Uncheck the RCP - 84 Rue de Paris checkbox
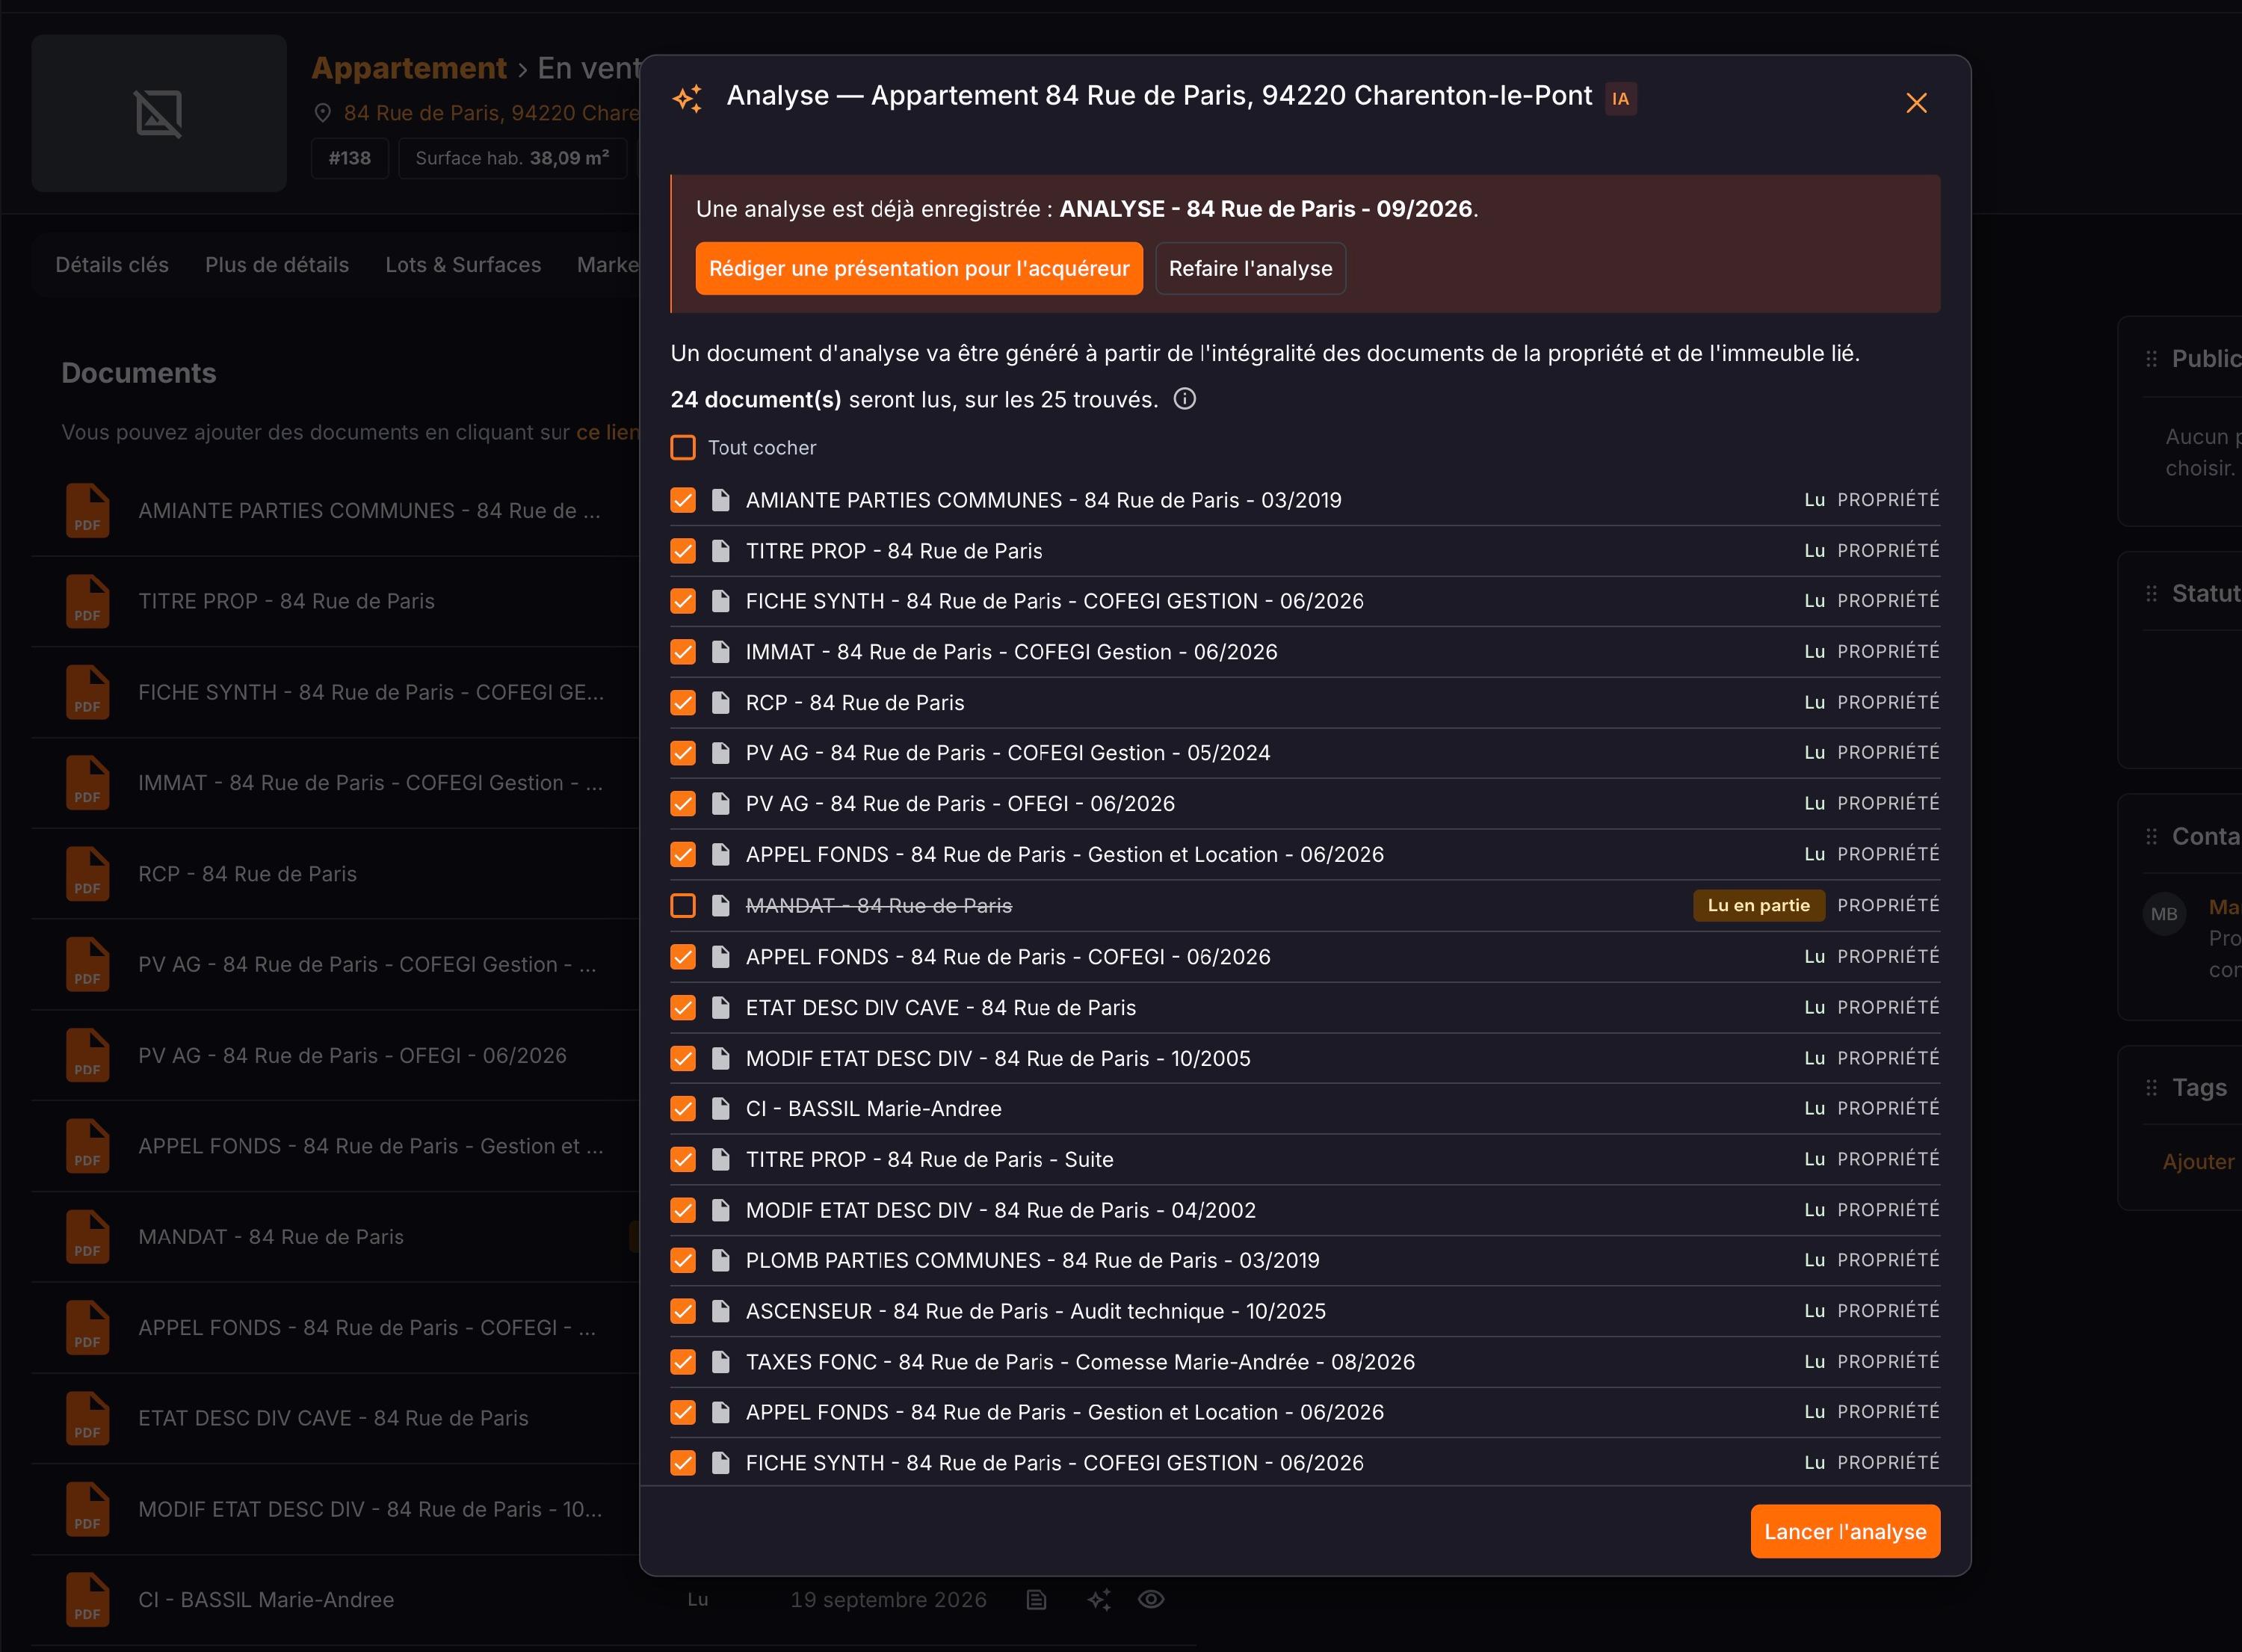2242x1652 pixels. (x=683, y=703)
